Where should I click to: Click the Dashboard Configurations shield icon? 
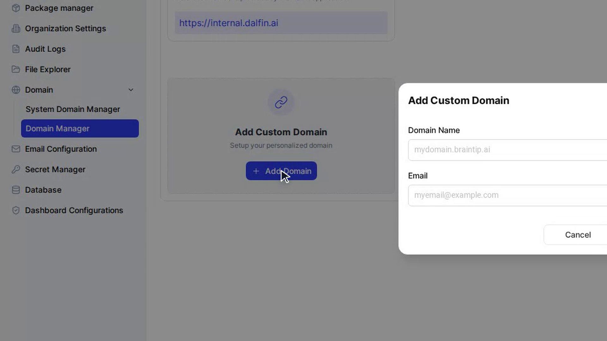(16, 211)
